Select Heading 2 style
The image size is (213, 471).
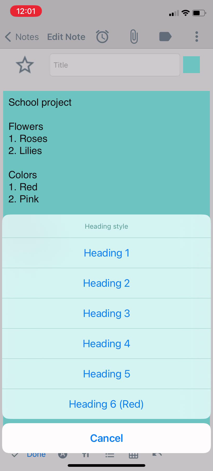[106, 283]
